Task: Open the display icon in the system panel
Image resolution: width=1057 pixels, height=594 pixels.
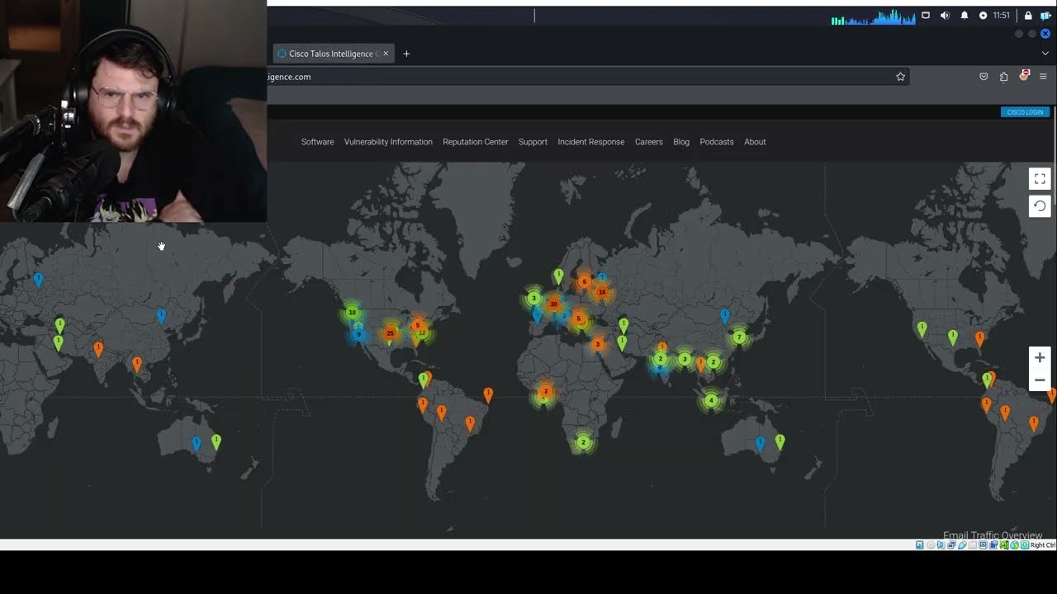Action: coord(926,16)
